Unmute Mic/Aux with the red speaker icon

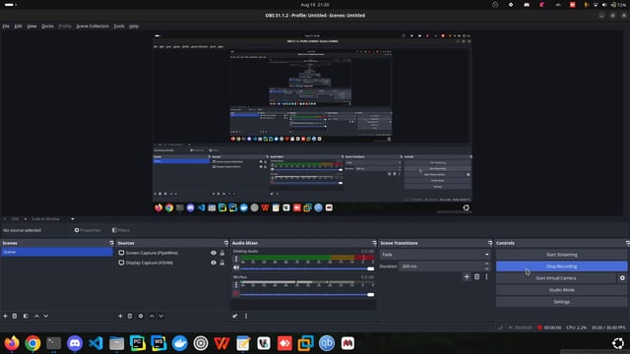pyautogui.click(x=236, y=294)
